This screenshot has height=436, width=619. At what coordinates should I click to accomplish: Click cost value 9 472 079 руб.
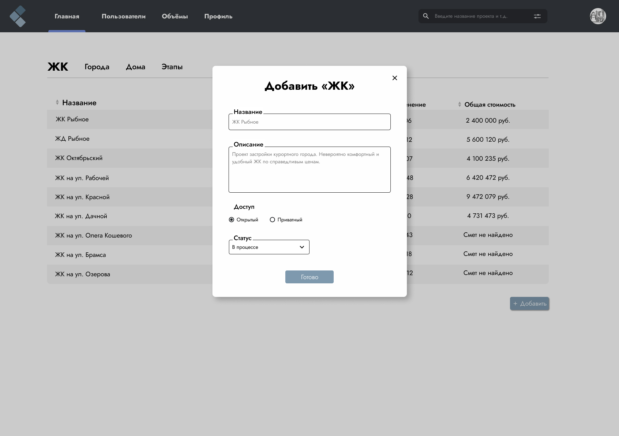488,197
